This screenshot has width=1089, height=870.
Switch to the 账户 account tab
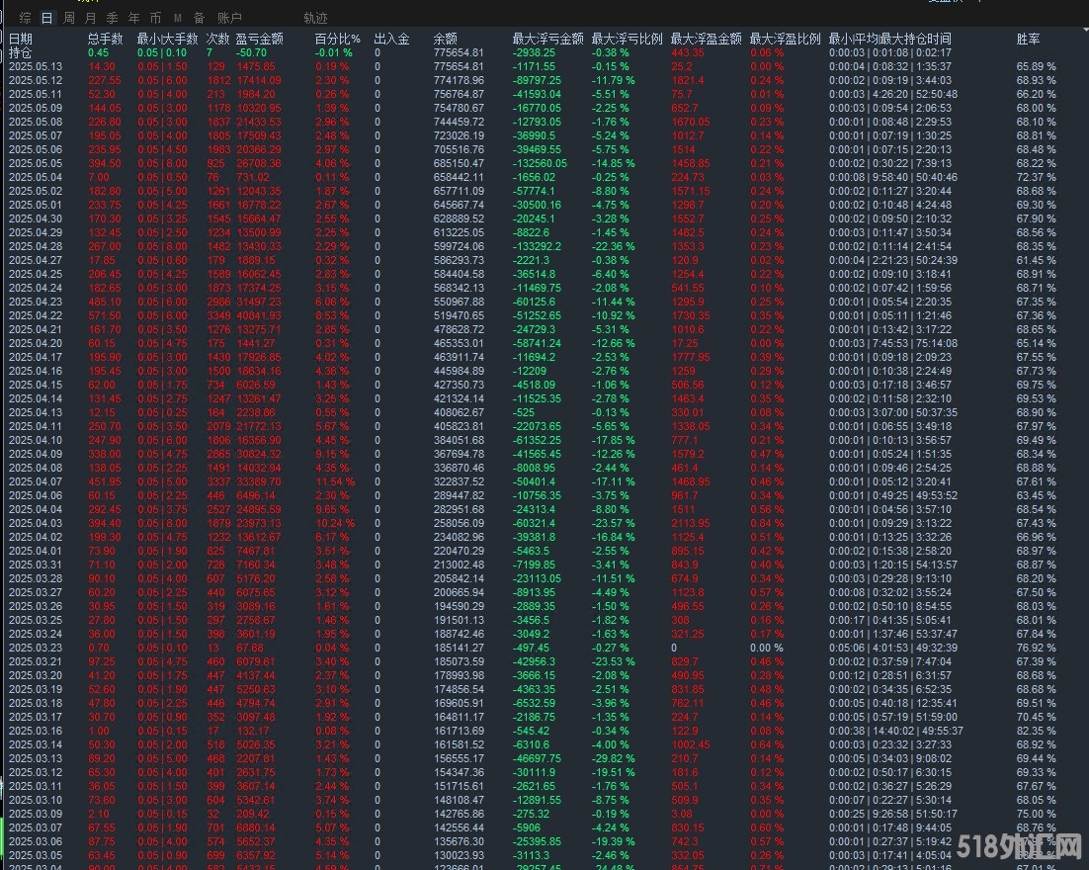click(x=229, y=18)
